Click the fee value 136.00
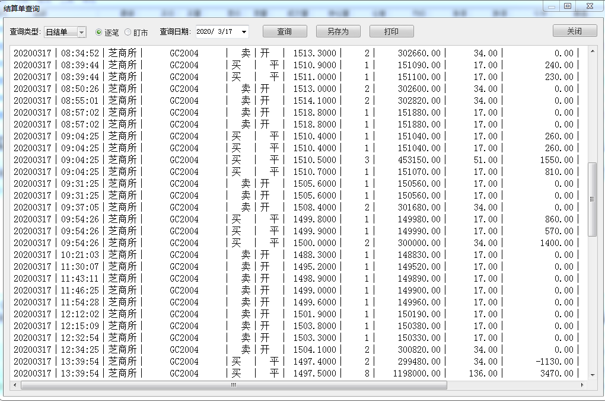 [483, 374]
